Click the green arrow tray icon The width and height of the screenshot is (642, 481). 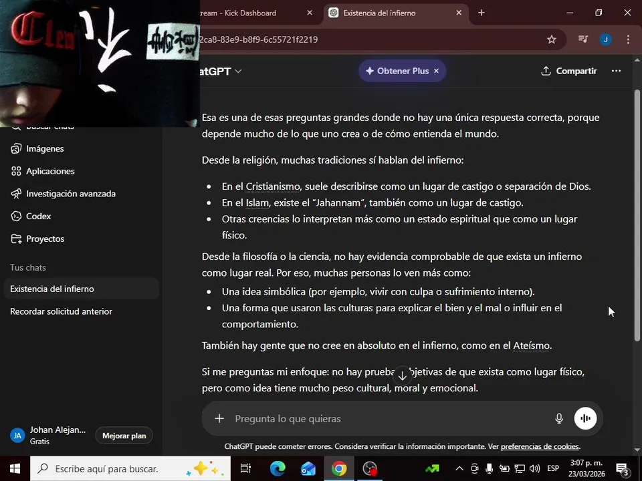[x=433, y=469]
